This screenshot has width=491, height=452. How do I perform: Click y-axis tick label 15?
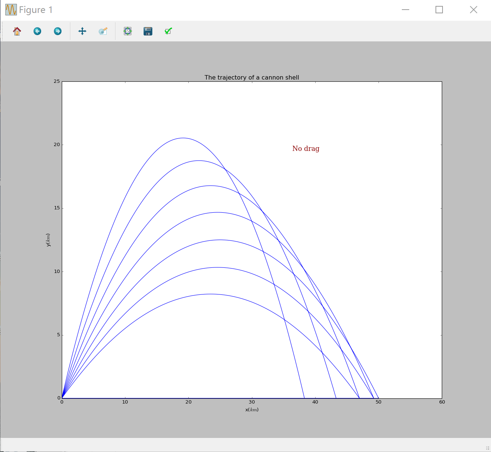[57, 208]
